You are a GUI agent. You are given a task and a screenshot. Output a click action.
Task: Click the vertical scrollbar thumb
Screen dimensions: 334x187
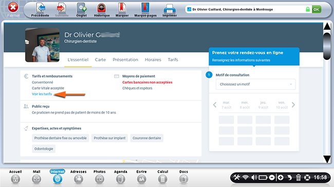coord(327,46)
